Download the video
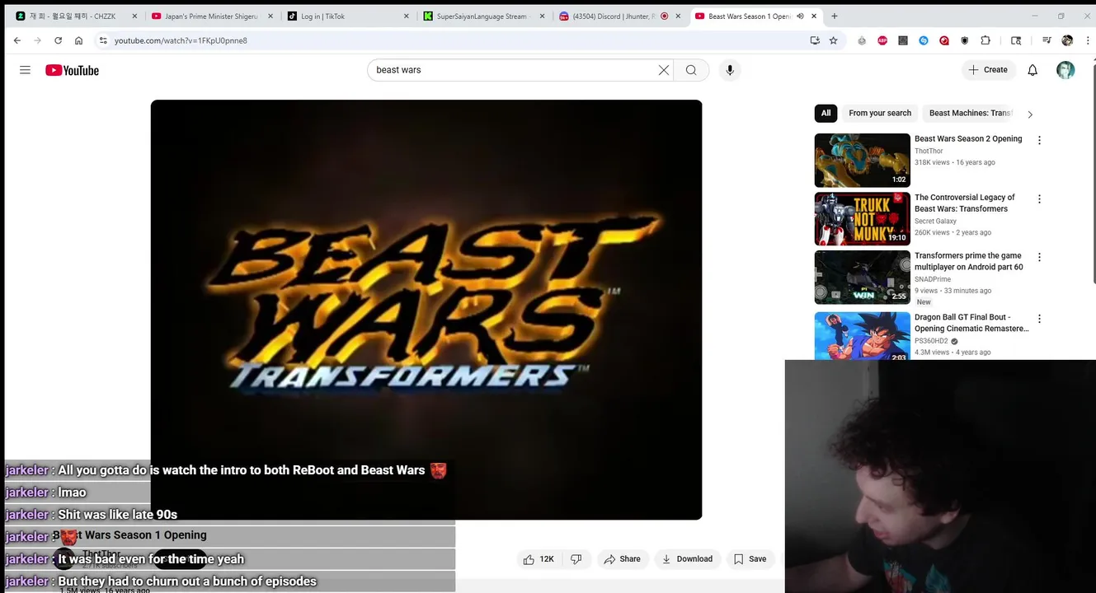The image size is (1096, 593). coord(687,559)
